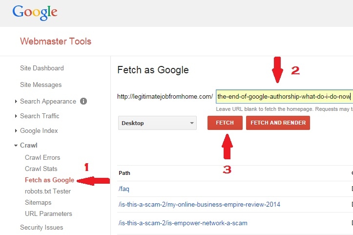This screenshot has width=353, height=235.
Task: Click the Search Appearance label
Action: pos(48,102)
